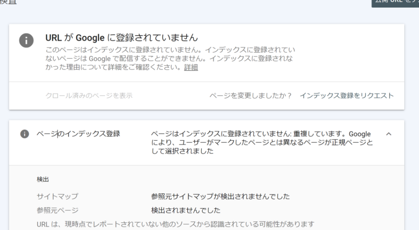Click the ページはインデックスに登録されていません: 重複しています status text

pyautogui.click(x=262, y=142)
